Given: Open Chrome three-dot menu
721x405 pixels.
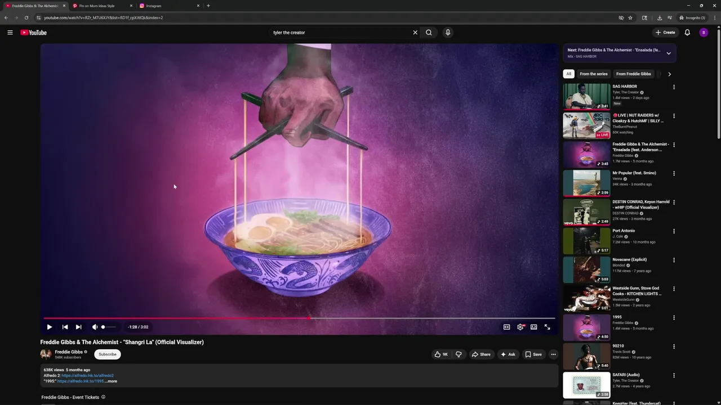Looking at the screenshot, I should [714, 17].
